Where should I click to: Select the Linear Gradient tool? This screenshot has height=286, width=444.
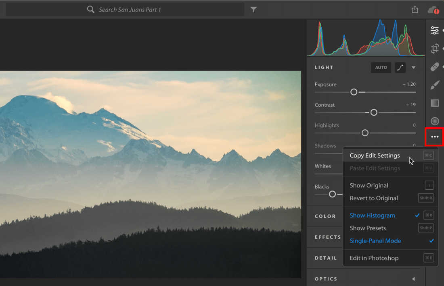[x=434, y=103]
